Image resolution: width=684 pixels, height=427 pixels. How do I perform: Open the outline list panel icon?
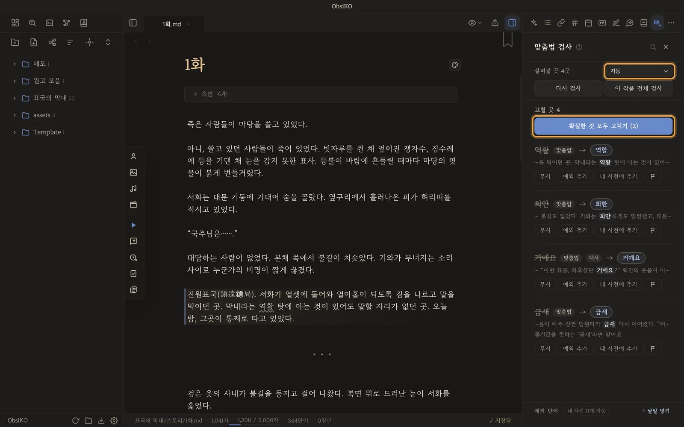[x=547, y=23]
